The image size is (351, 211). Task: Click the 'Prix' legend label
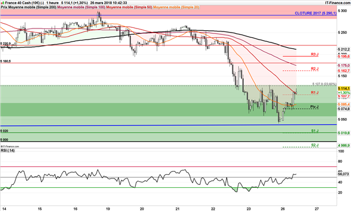4,7
